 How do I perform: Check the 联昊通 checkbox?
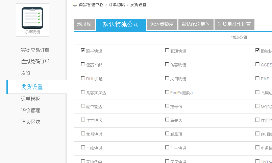(x=167, y=134)
